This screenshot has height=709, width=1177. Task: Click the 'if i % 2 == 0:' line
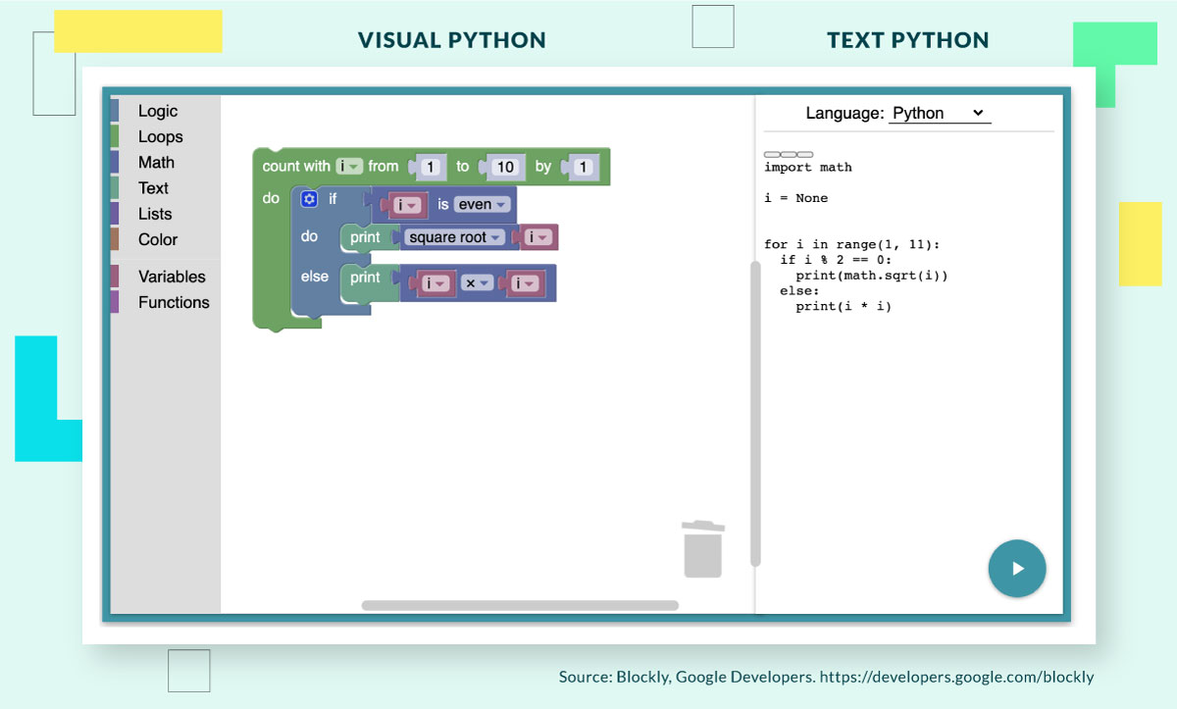836,260
